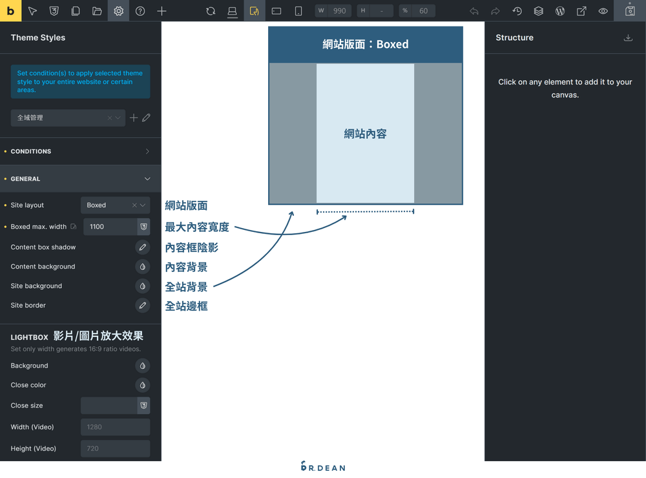
Task: Click the Boxed max. width input field
Action: point(110,227)
